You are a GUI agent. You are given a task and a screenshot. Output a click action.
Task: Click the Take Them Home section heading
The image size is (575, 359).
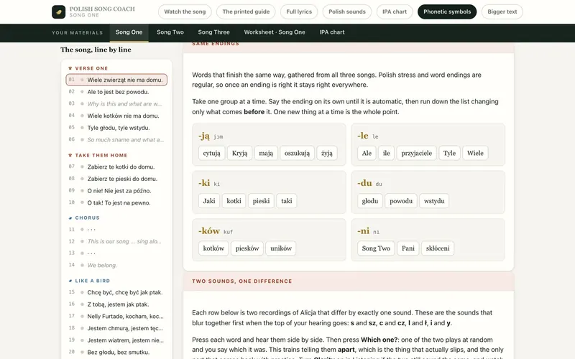click(x=101, y=155)
